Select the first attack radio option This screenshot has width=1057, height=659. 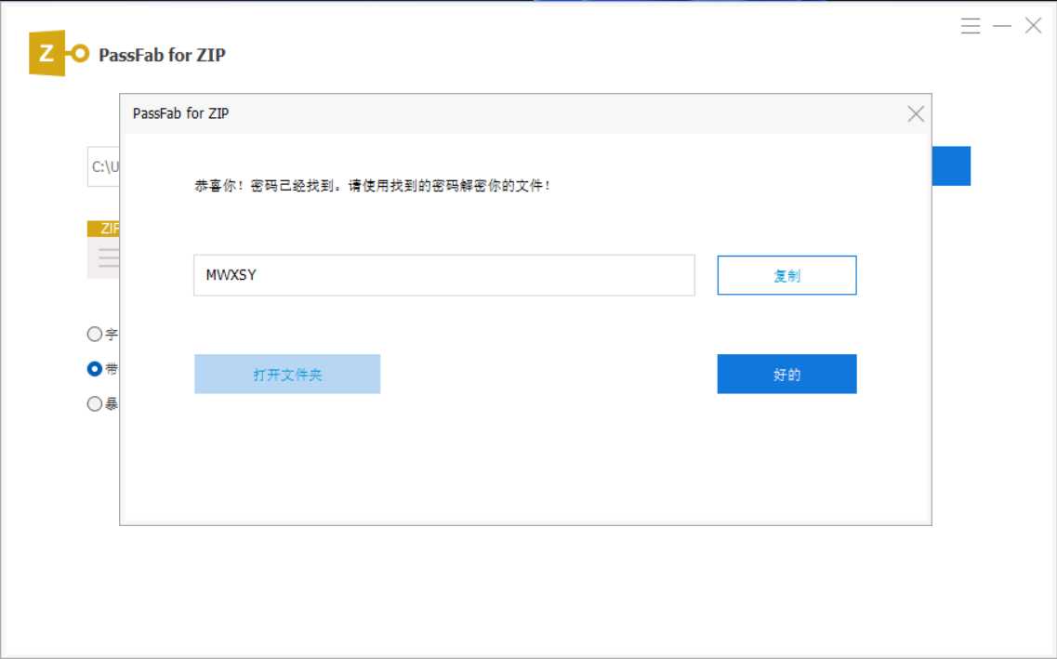[95, 334]
